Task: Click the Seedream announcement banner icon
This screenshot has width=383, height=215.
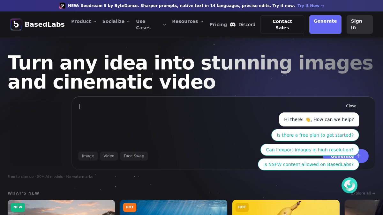Action: point(62,6)
